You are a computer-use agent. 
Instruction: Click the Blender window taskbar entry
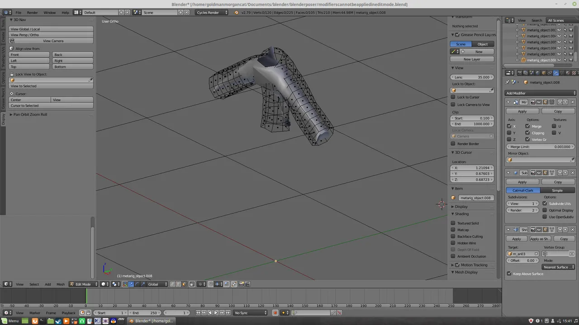coord(151,321)
